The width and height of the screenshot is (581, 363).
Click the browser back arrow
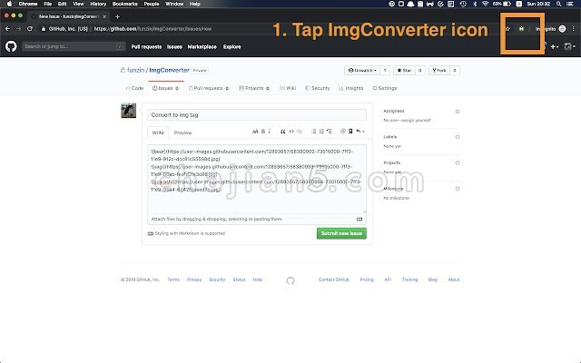click(8, 28)
